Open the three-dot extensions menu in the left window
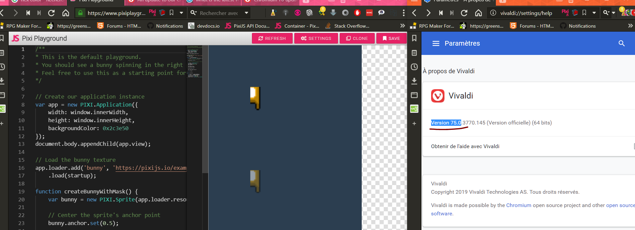This screenshot has width=635, height=230. (404, 13)
